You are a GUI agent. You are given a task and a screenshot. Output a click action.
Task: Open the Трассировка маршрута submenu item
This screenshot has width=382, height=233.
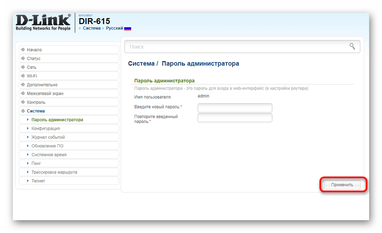(69, 172)
